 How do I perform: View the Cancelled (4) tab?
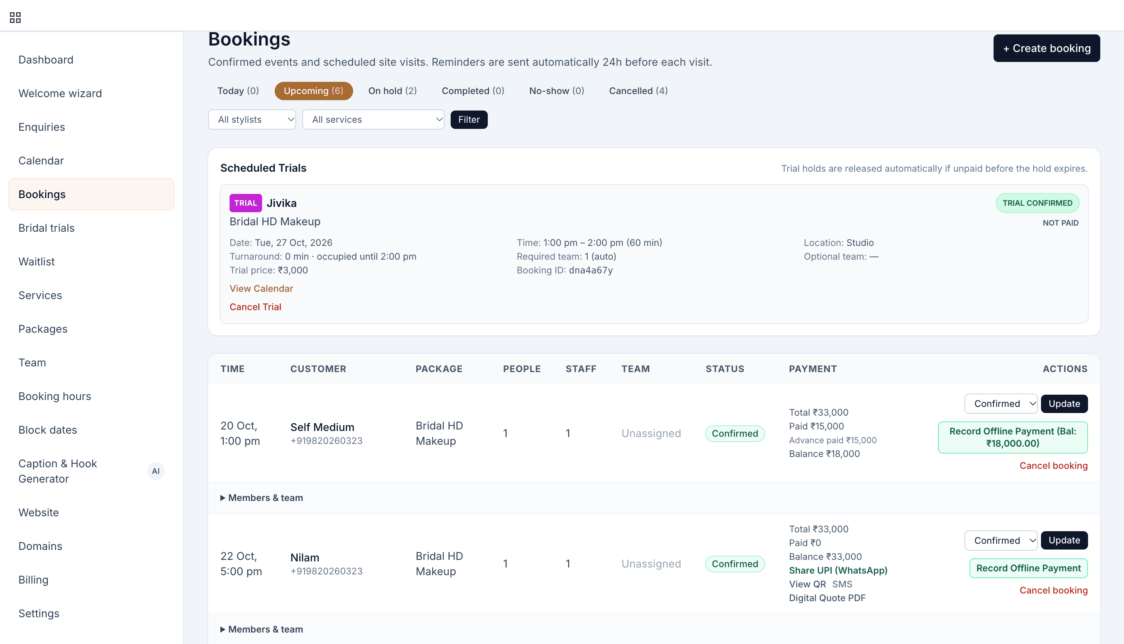pos(638,91)
